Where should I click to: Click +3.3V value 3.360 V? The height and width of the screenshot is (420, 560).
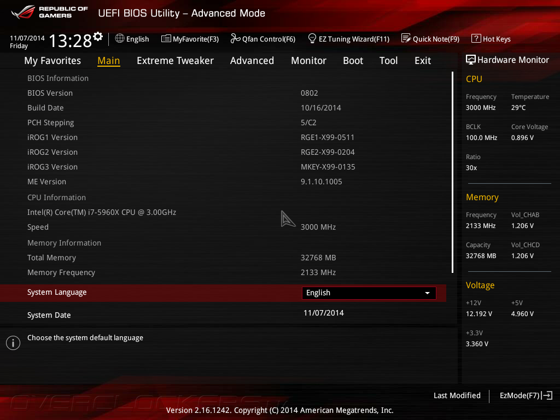(x=477, y=344)
